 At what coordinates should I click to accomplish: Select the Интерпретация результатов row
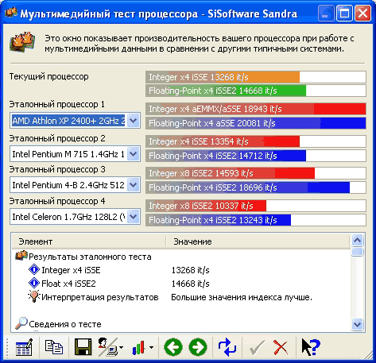(x=182, y=297)
